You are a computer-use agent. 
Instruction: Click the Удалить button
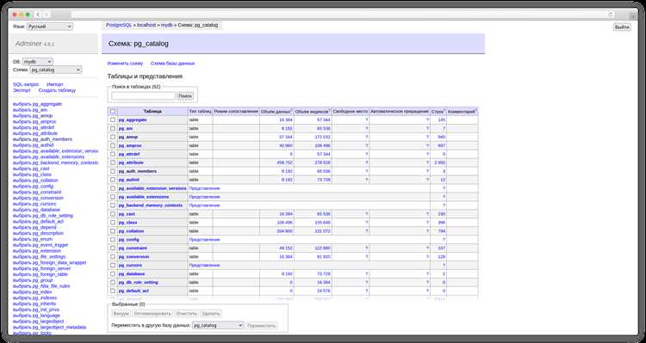(x=210, y=314)
